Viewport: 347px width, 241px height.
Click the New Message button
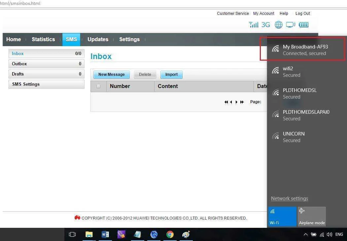click(x=112, y=75)
